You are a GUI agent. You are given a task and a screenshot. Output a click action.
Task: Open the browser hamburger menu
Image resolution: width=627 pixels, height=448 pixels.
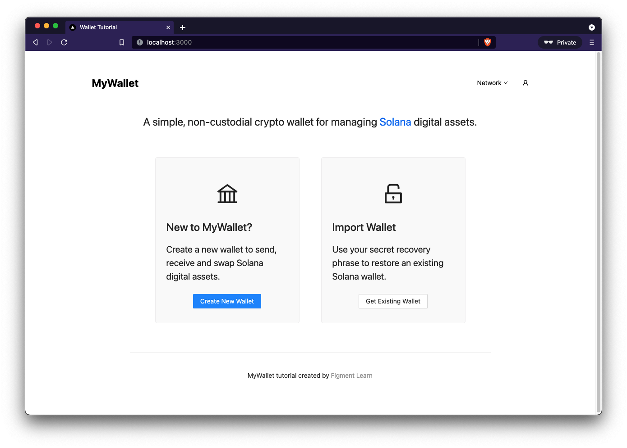(x=592, y=42)
